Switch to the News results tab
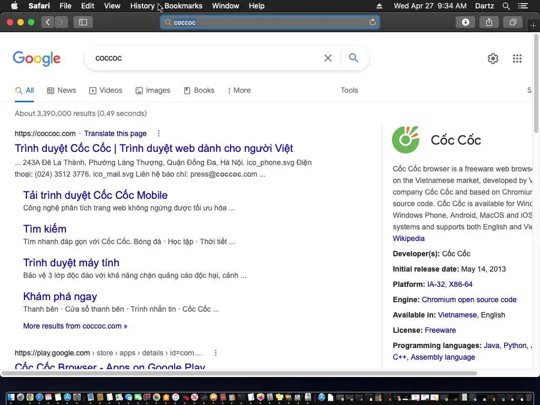This screenshot has height=405, width=540. click(x=61, y=91)
